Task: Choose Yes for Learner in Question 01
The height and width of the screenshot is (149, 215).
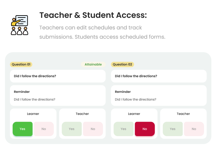Action: click(x=22, y=129)
